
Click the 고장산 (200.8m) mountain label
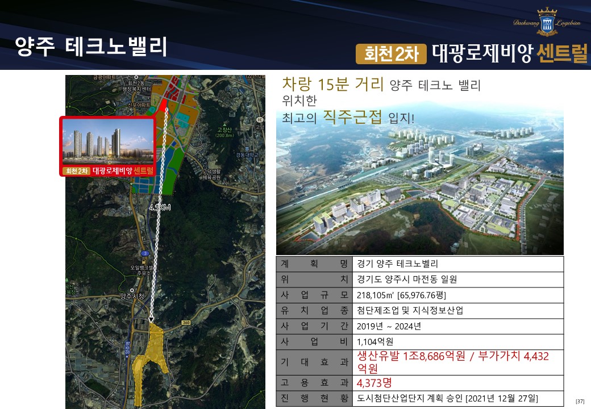click(224, 132)
